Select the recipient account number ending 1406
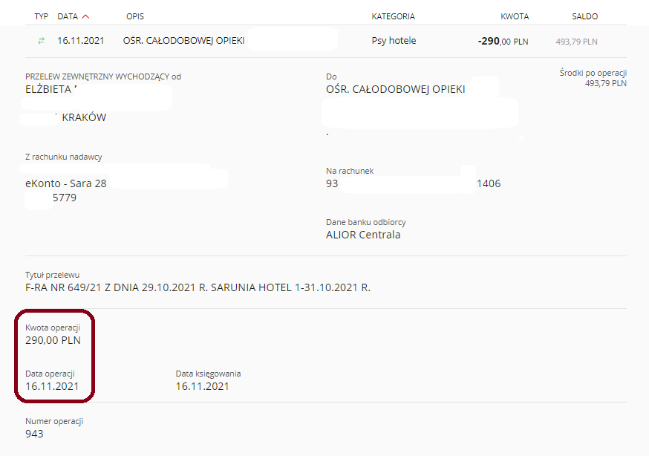This screenshot has width=649, height=456. [x=413, y=183]
